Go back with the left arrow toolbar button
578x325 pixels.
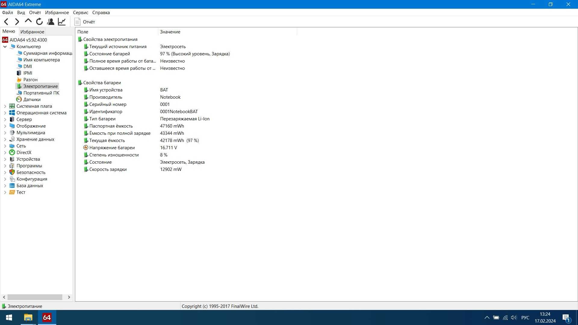tap(6, 22)
